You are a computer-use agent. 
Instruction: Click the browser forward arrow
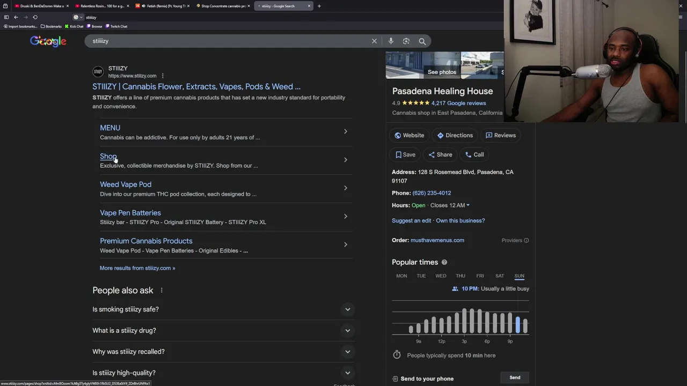point(25,17)
